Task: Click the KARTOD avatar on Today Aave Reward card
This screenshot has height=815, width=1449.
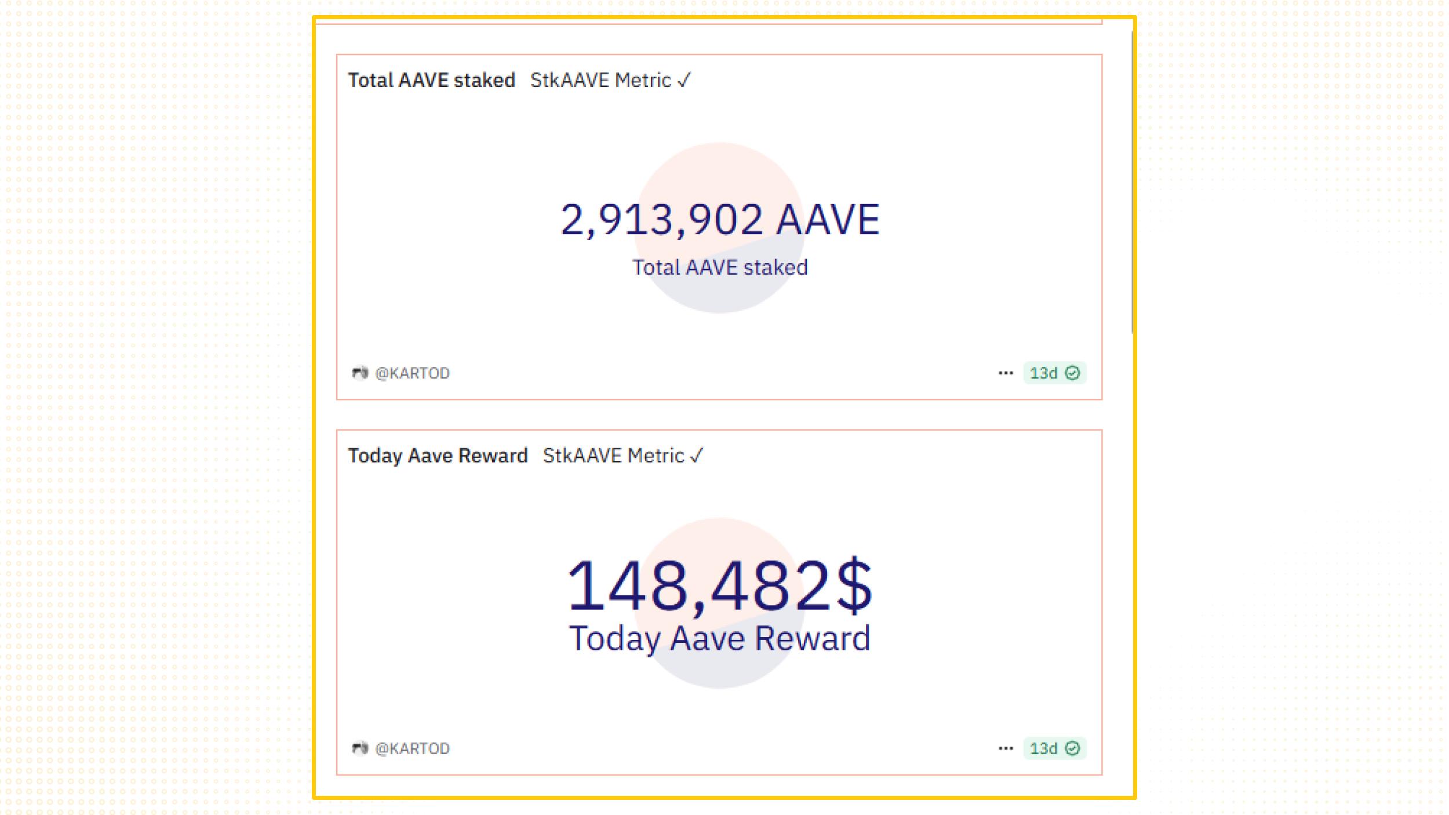Action: pyautogui.click(x=360, y=748)
